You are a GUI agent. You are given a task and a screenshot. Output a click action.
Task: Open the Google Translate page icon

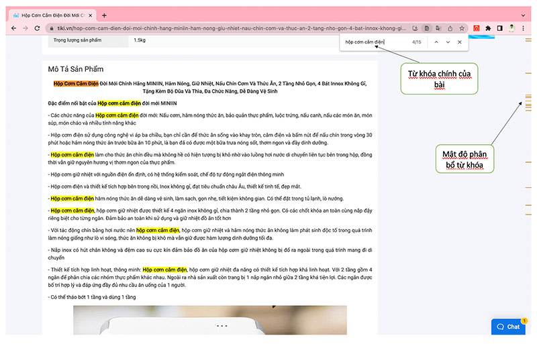point(438,28)
